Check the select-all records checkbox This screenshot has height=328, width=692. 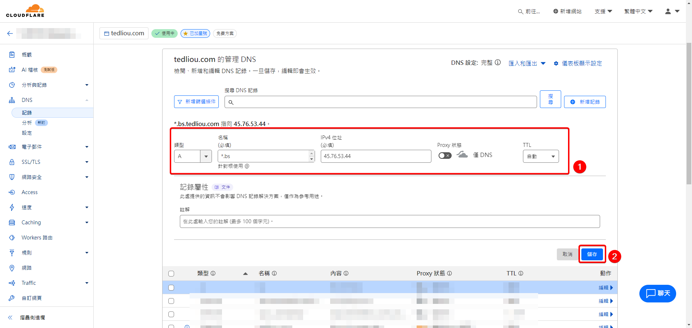[171, 274]
